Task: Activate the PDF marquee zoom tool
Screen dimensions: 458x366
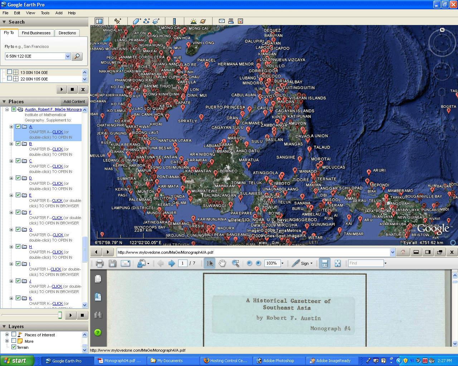Action: (235, 263)
